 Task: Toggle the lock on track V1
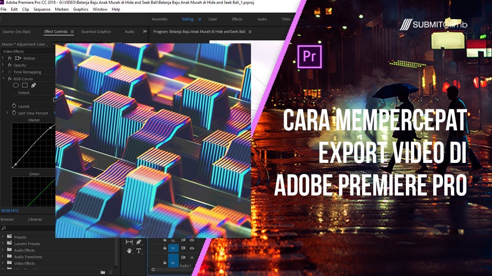[x=165, y=248]
